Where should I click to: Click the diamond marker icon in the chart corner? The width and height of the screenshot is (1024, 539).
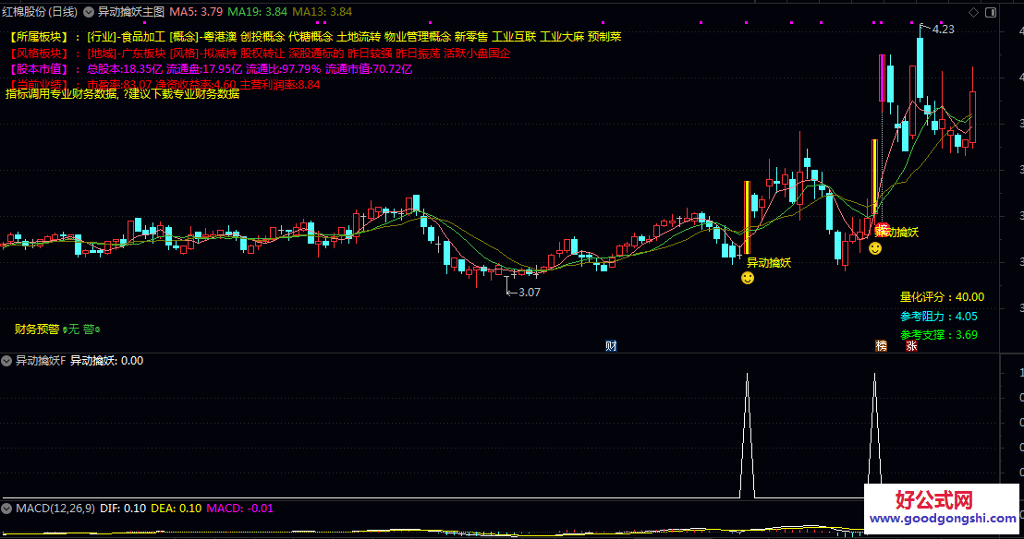[x=973, y=12]
